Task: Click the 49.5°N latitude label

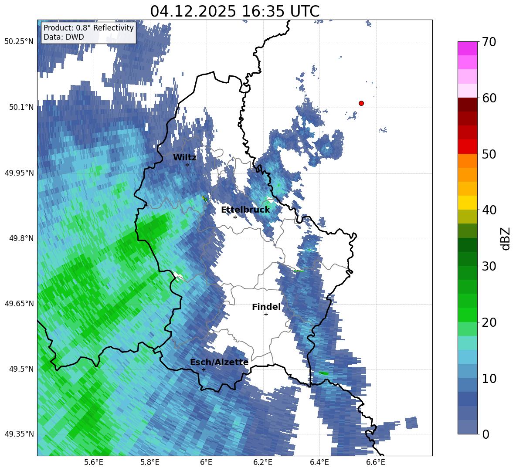Action: [x=21, y=369]
